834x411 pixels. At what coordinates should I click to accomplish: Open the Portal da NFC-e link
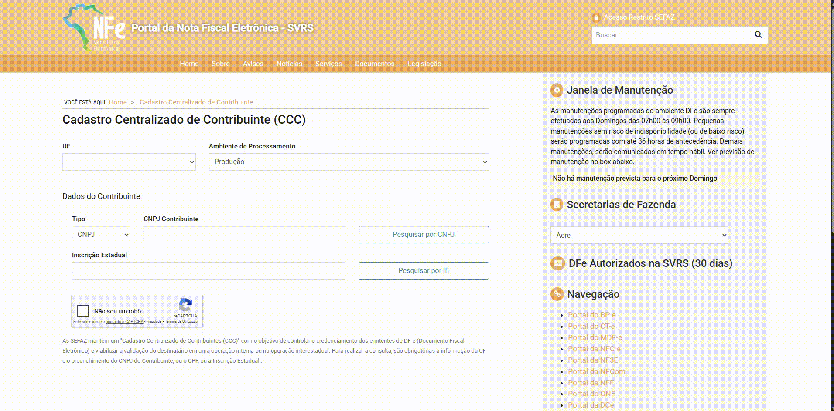594,349
